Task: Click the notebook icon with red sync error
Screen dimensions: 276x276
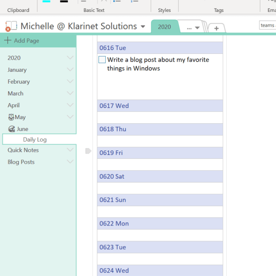Action: (x=11, y=26)
